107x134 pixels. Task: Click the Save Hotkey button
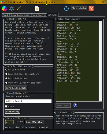13,111
